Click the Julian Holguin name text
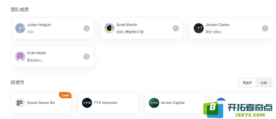This screenshot has height=119, width=276. (x=39, y=25)
